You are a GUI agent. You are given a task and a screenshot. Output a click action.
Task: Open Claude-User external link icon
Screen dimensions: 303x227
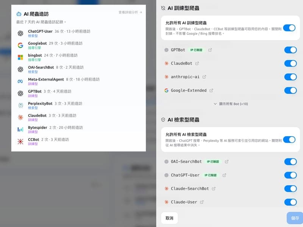tap(202, 202)
